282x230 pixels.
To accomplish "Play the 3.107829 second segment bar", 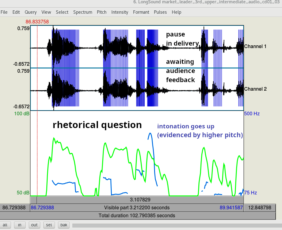I will (140, 200).
